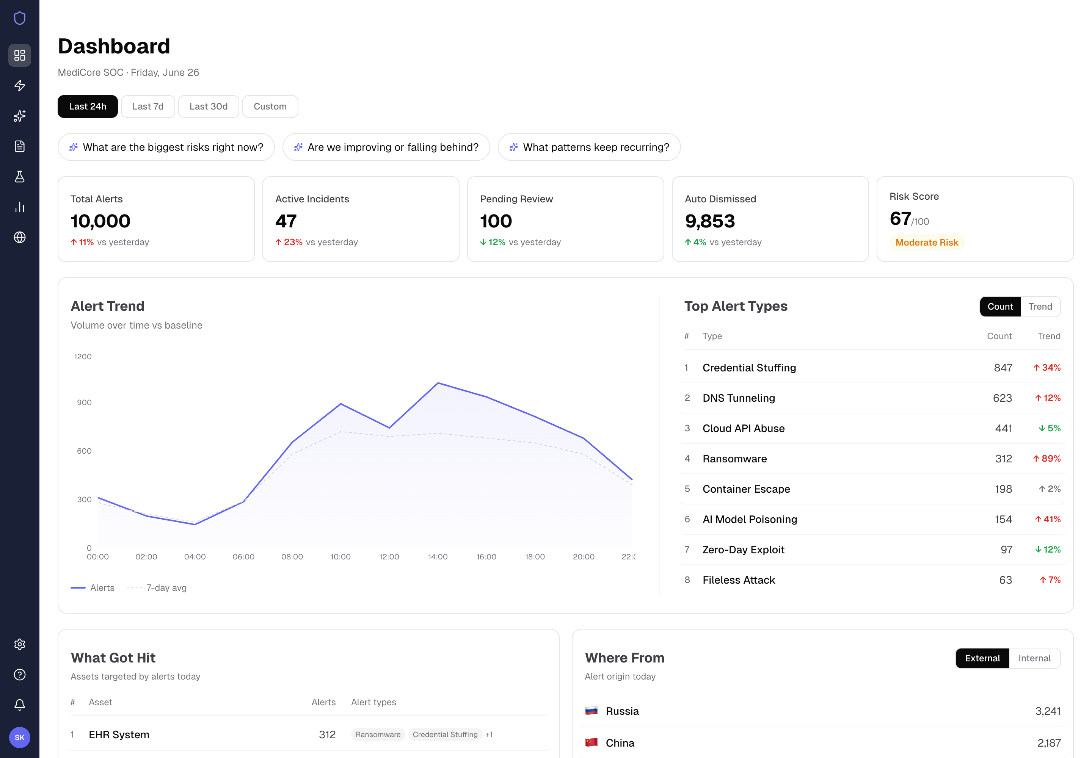Click the Trend column header in alert types
Screen dimensions: 1092x758
click(1049, 336)
